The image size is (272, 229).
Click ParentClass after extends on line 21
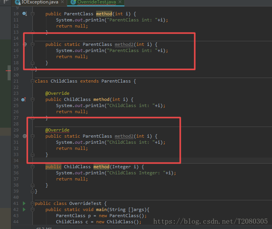(116, 81)
